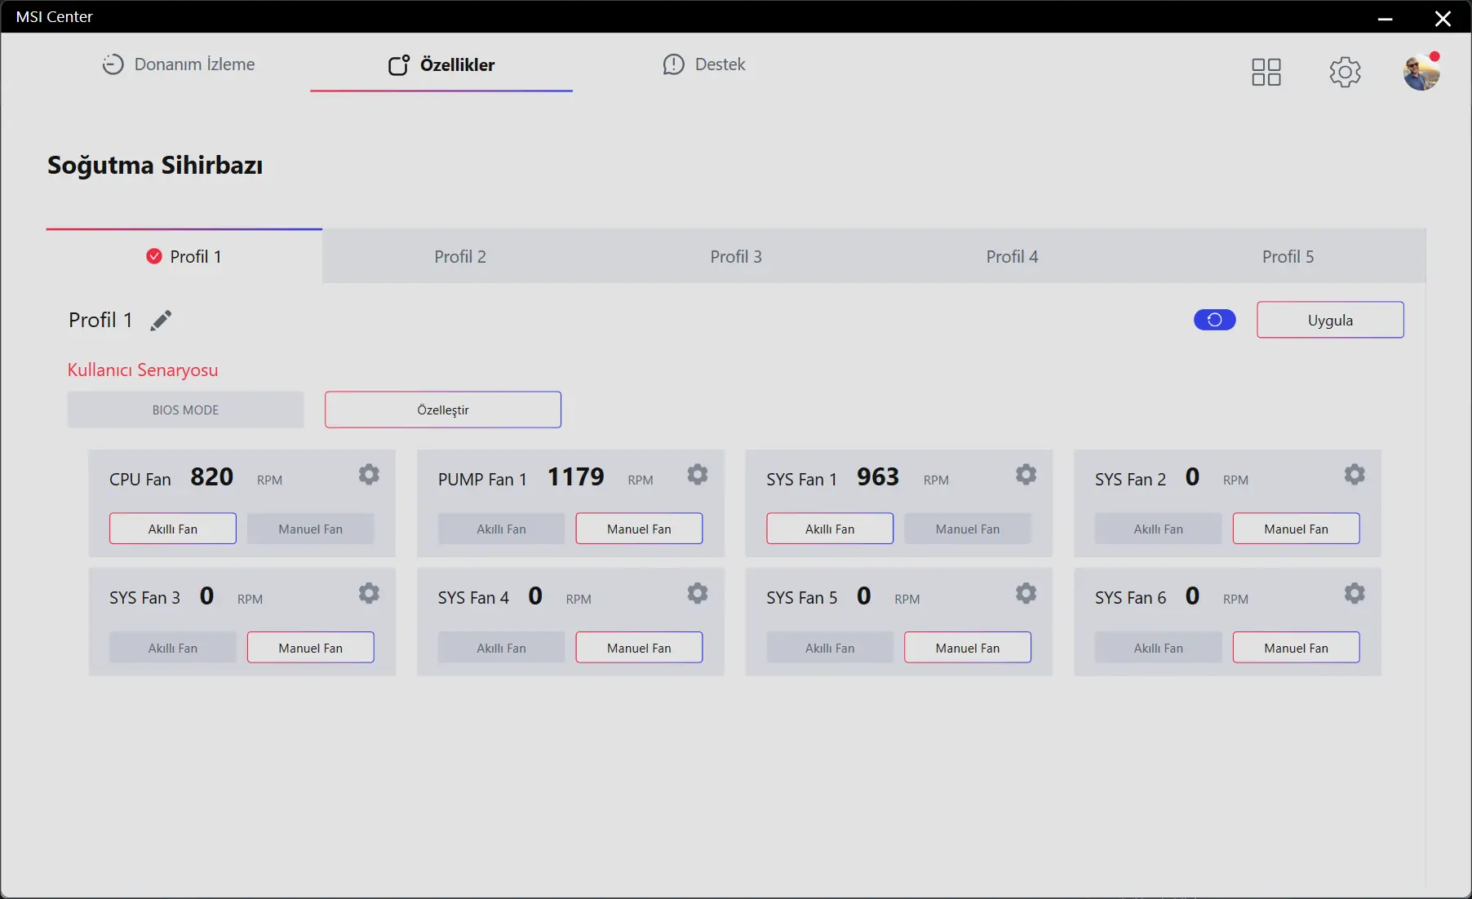The height and width of the screenshot is (899, 1472).
Task: Select Manuel Fan for CPU Fan
Action: [x=311, y=529]
